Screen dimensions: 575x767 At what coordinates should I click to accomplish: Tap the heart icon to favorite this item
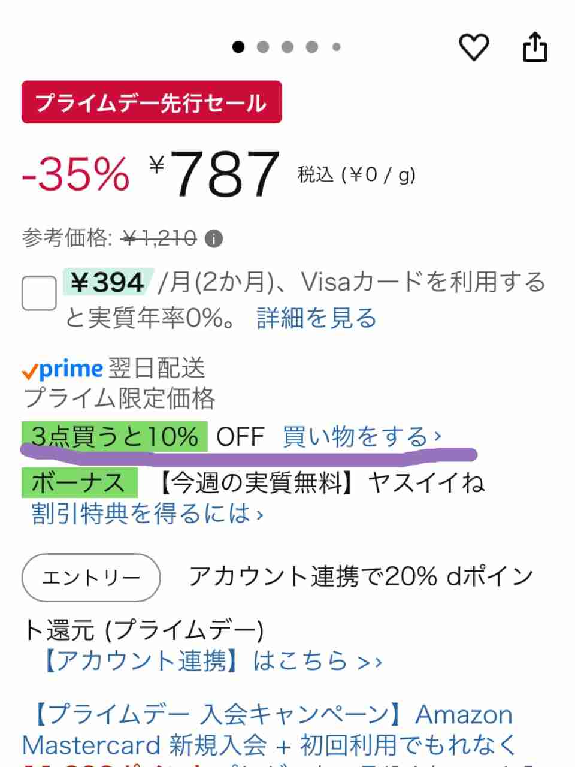pos(475,47)
